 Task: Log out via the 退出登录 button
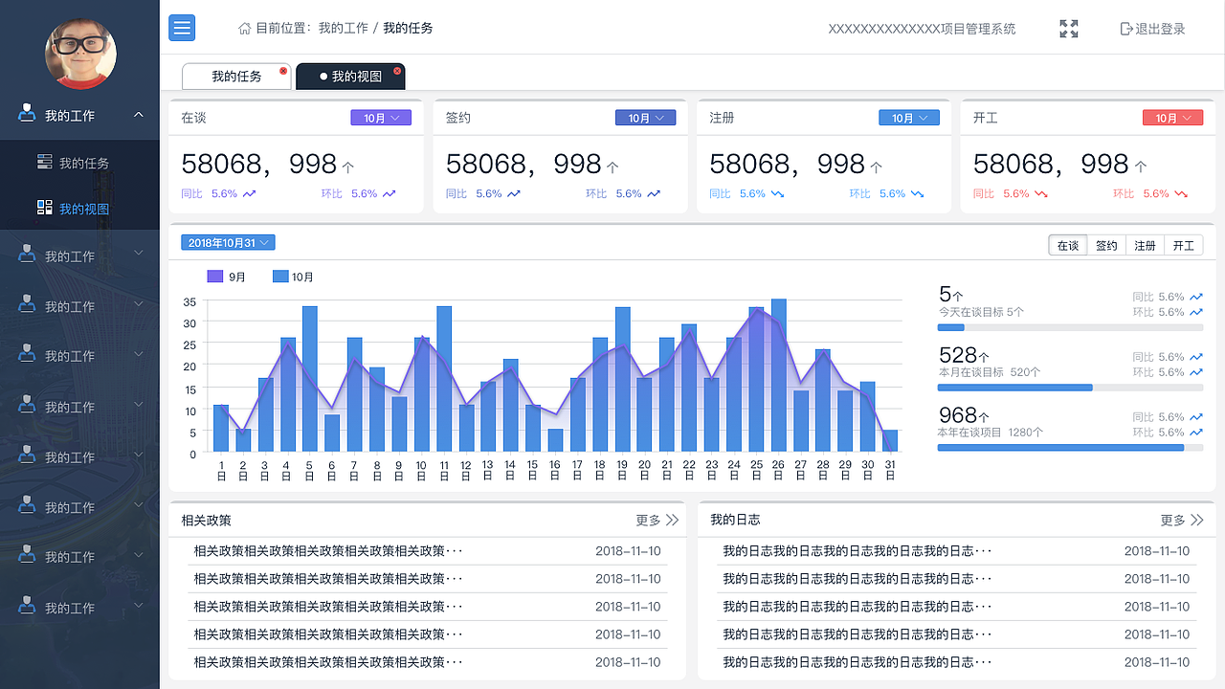(x=1152, y=29)
